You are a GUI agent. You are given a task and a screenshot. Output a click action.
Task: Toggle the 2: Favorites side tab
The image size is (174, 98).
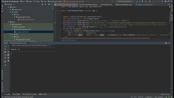(x=2, y=87)
